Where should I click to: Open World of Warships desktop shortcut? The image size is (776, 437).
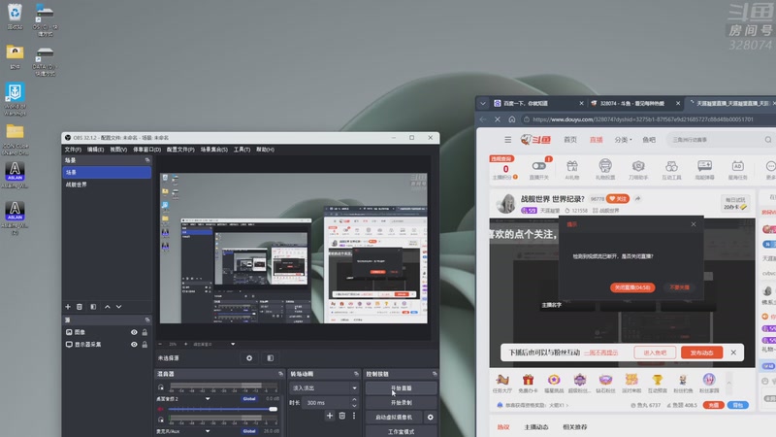(x=15, y=99)
